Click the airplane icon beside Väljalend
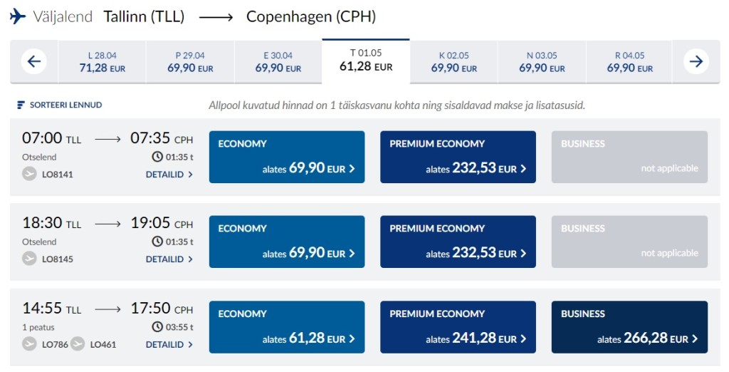Screen dimensions: 729x372 tap(18, 16)
